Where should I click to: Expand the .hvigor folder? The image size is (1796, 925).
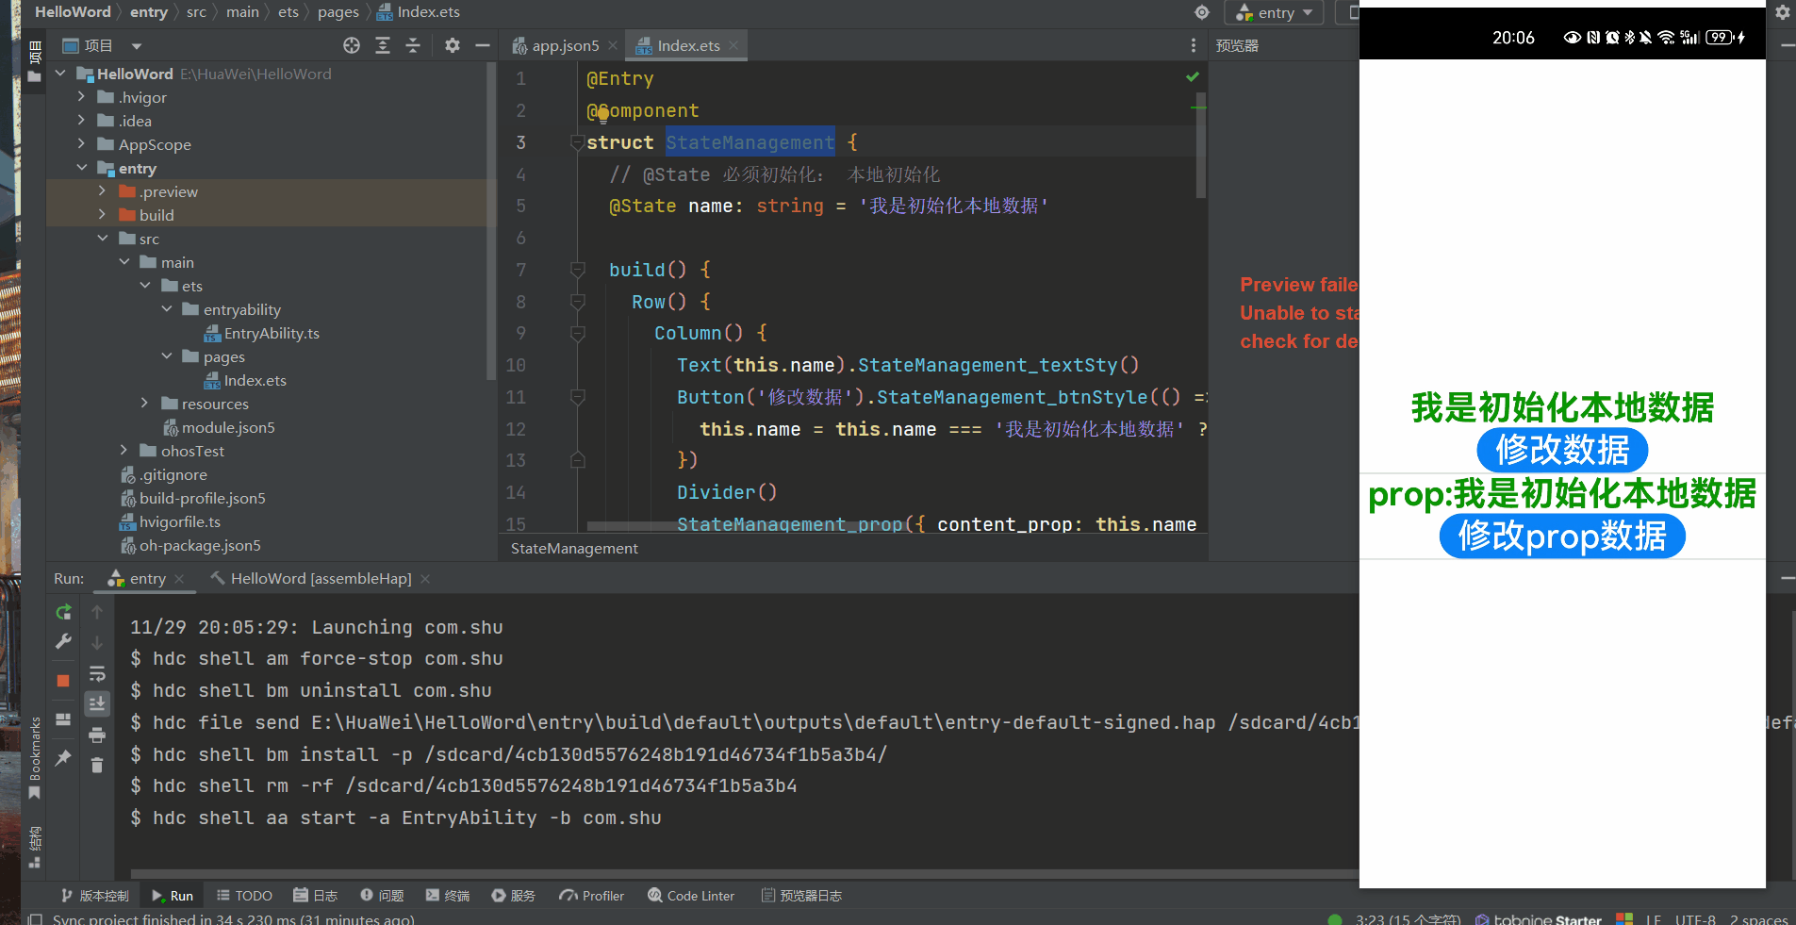click(82, 96)
